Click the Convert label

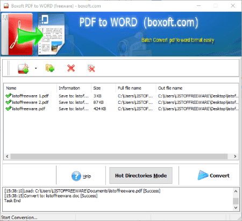click(x=219, y=175)
